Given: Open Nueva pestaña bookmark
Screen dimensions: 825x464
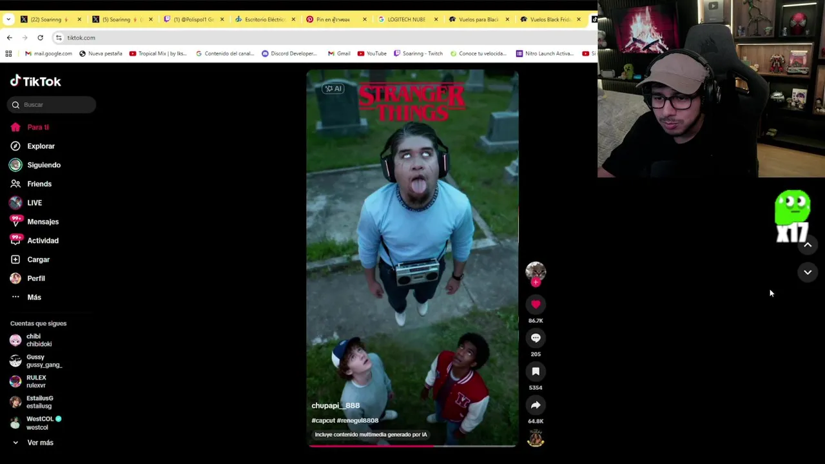Looking at the screenshot, I should click(x=101, y=53).
